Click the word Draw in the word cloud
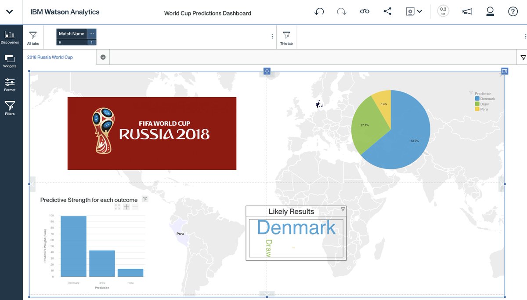This screenshot has width=527, height=300. tap(269, 248)
